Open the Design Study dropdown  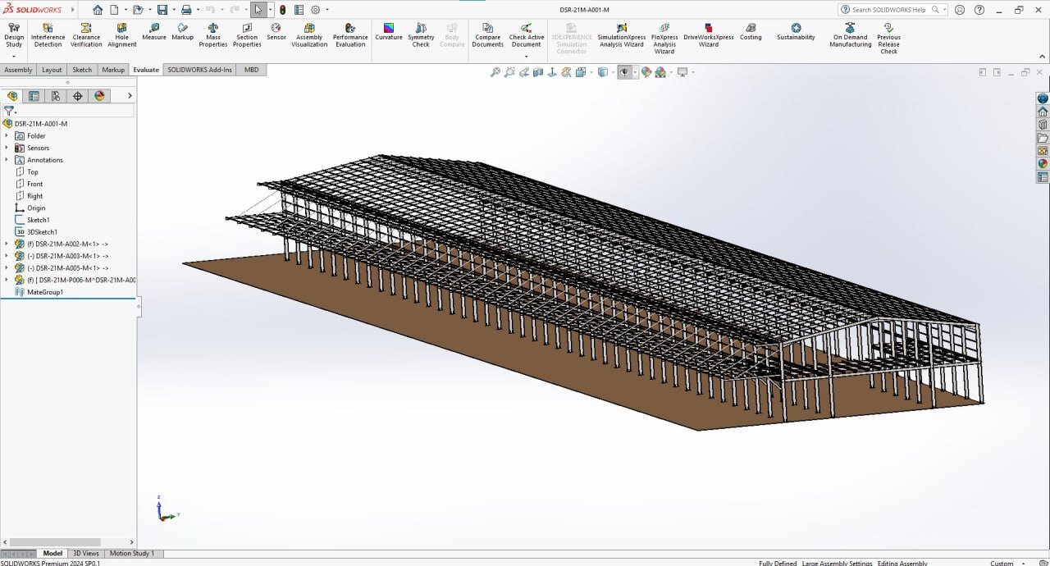tap(14, 56)
